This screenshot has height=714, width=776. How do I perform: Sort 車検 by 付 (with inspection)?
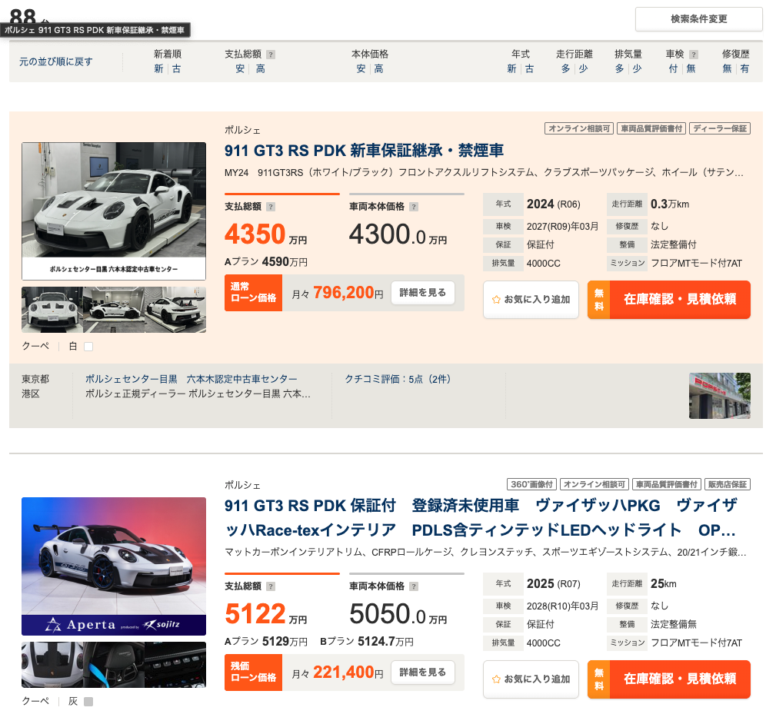pos(673,68)
